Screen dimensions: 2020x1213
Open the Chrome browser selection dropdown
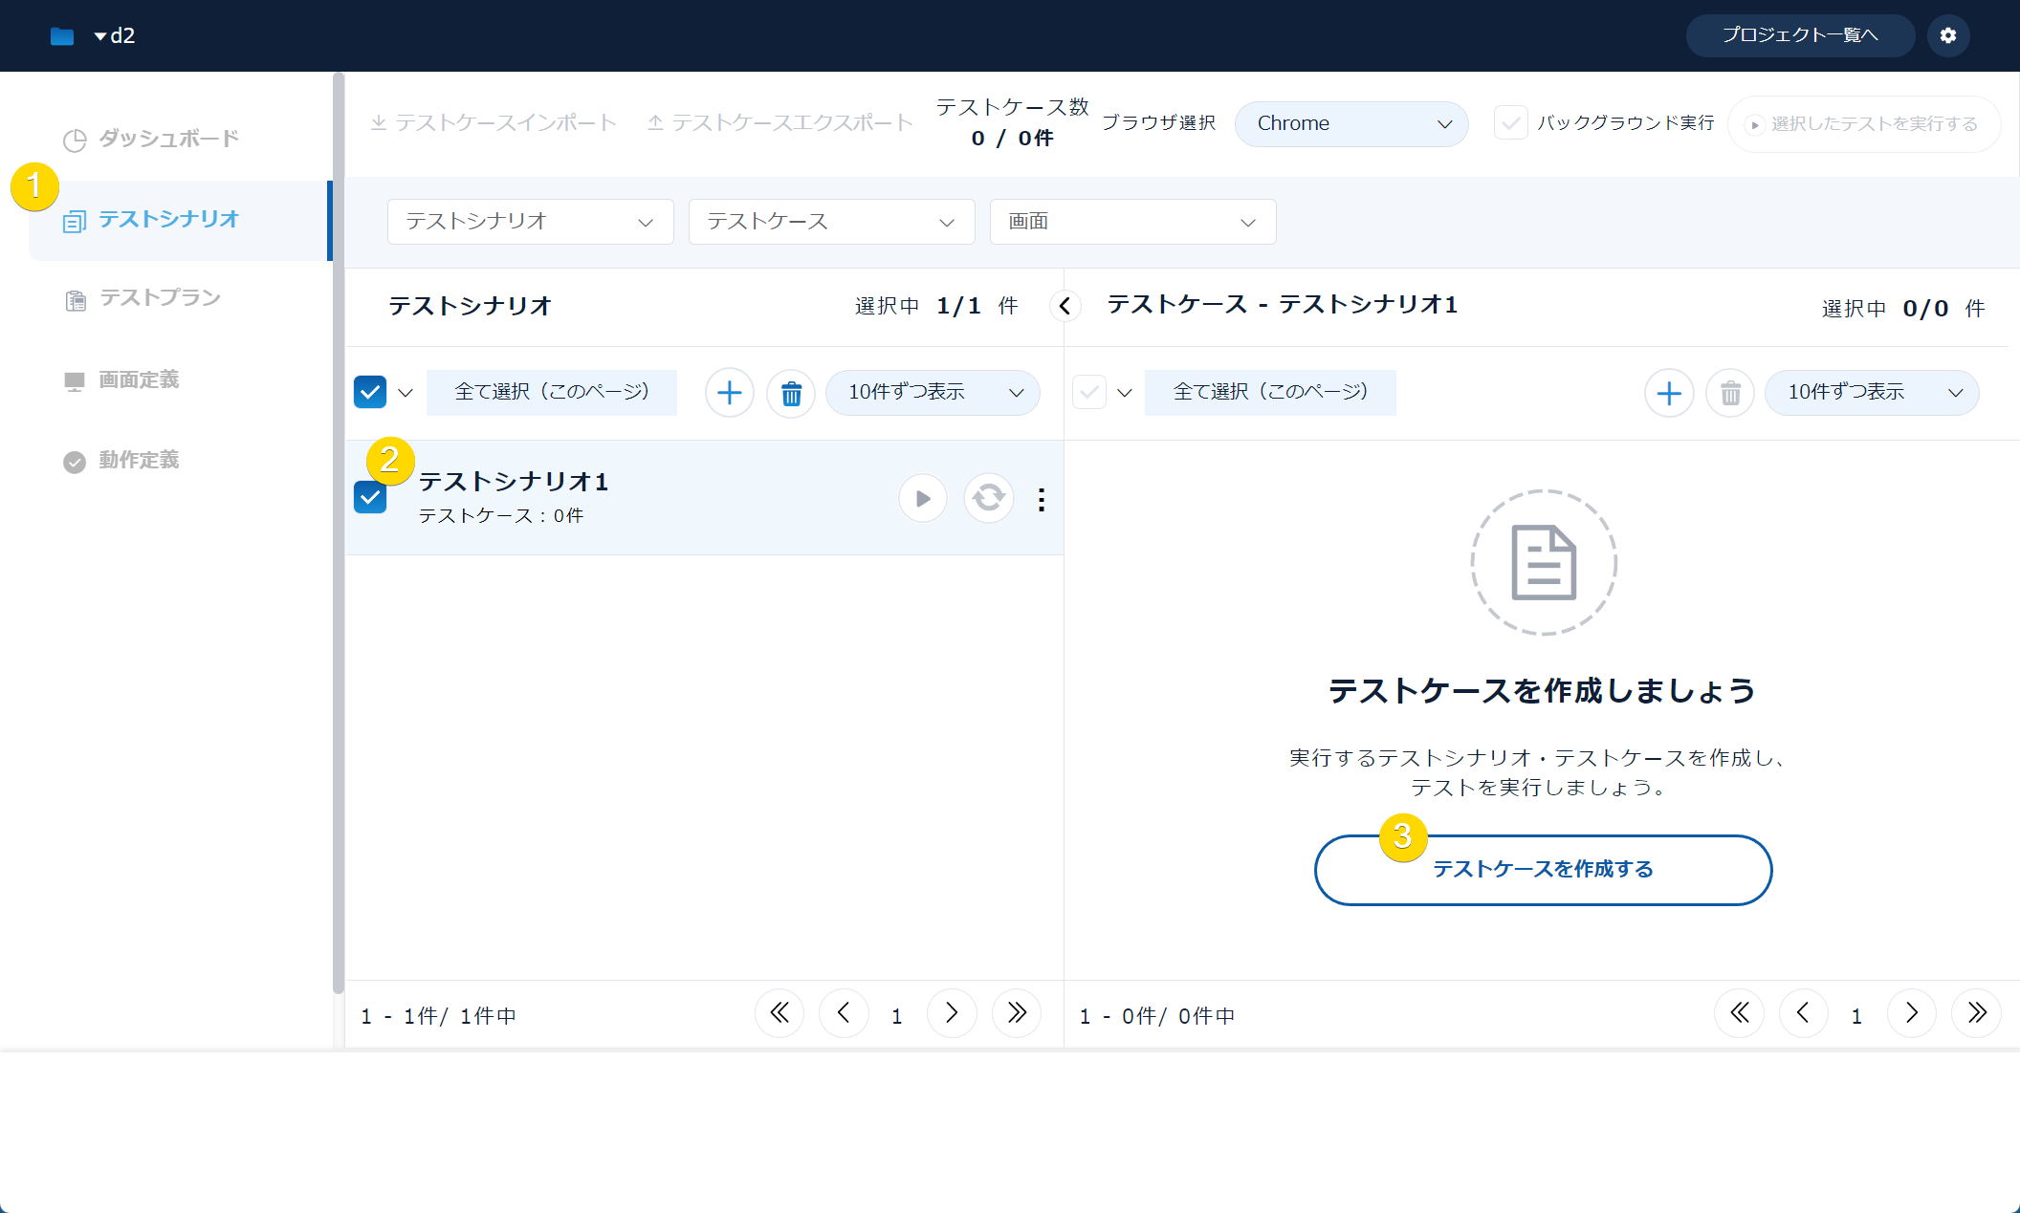(1350, 123)
